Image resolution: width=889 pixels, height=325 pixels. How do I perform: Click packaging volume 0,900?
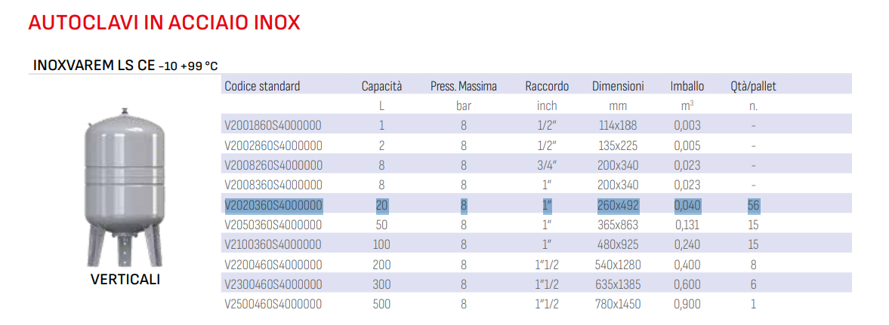pos(687,304)
